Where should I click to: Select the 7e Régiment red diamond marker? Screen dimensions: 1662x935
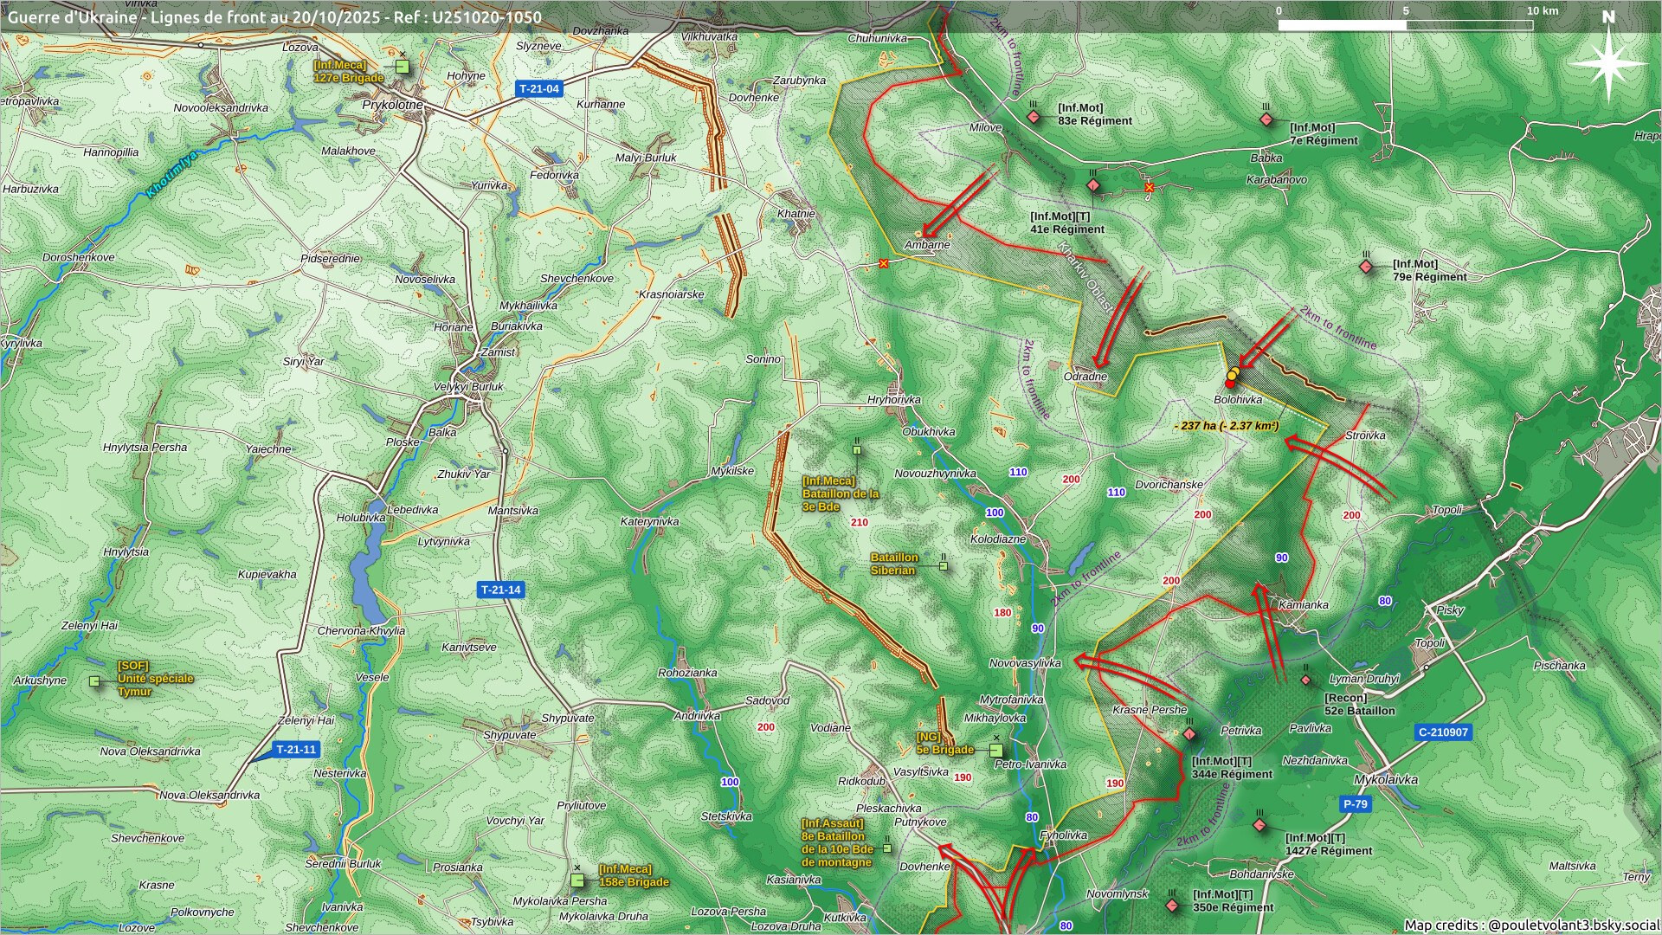pyautogui.click(x=1266, y=119)
